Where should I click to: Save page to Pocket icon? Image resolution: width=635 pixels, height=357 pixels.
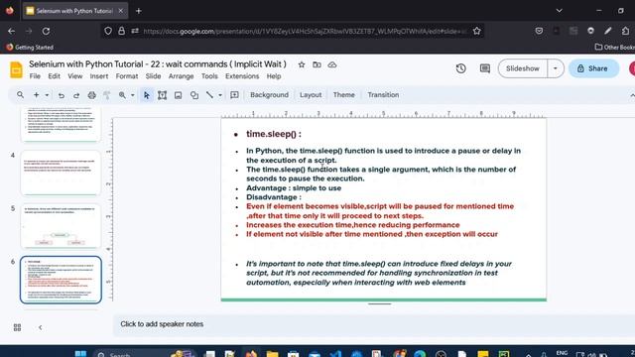pos(539,31)
